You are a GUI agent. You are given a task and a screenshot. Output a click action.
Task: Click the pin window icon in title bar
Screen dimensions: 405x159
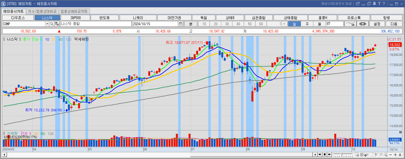374,4
